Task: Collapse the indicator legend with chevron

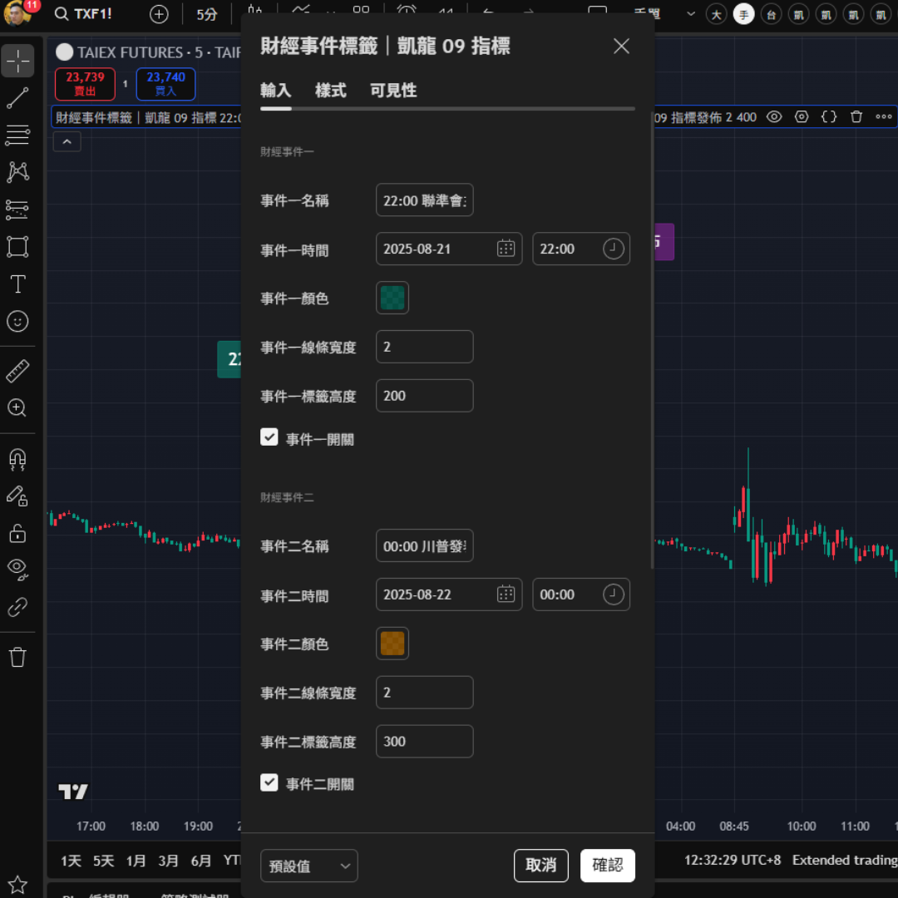Action: (x=67, y=142)
